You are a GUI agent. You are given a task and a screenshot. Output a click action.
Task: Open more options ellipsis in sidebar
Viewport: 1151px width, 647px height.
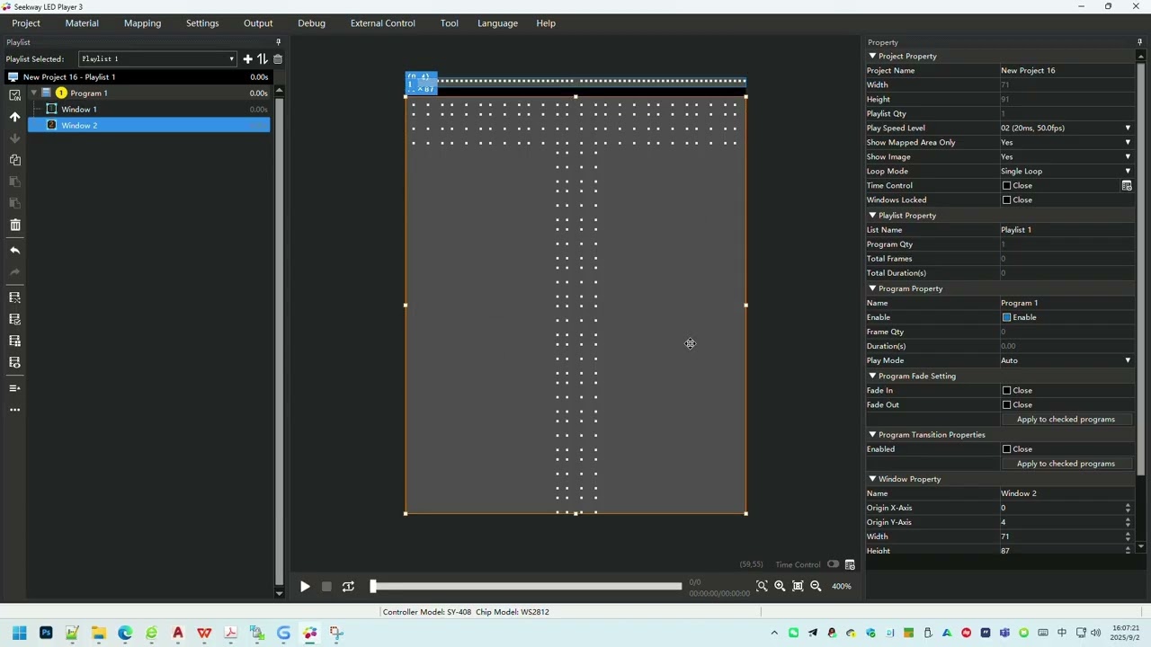point(14,410)
